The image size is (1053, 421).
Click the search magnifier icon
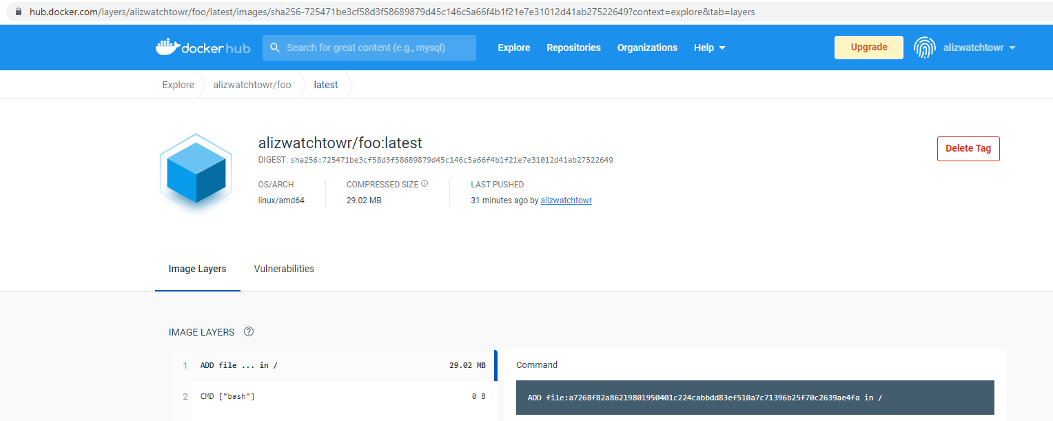click(275, 48)
